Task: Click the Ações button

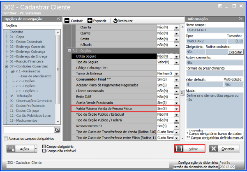Action: 21,149
